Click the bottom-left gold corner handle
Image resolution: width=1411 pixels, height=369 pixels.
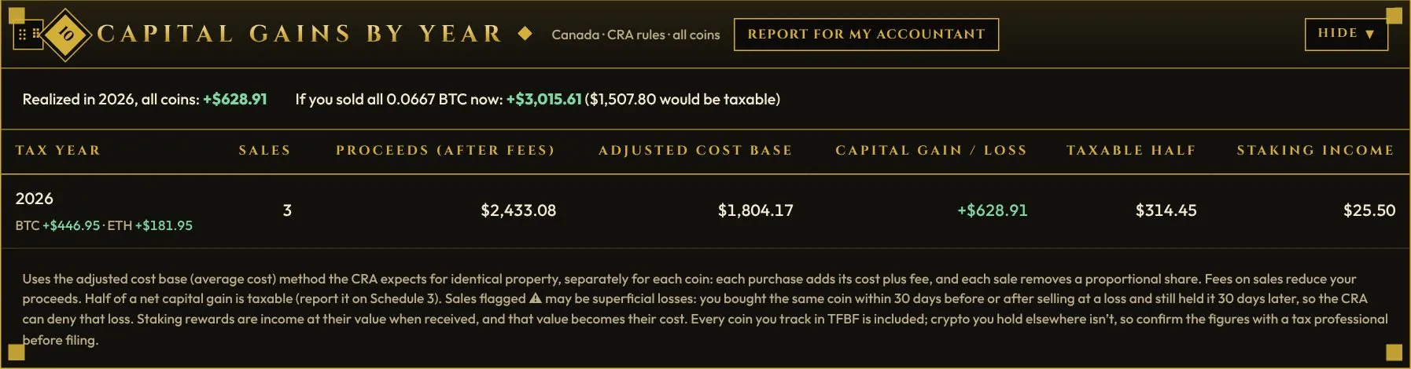click(x=16, y=352)
